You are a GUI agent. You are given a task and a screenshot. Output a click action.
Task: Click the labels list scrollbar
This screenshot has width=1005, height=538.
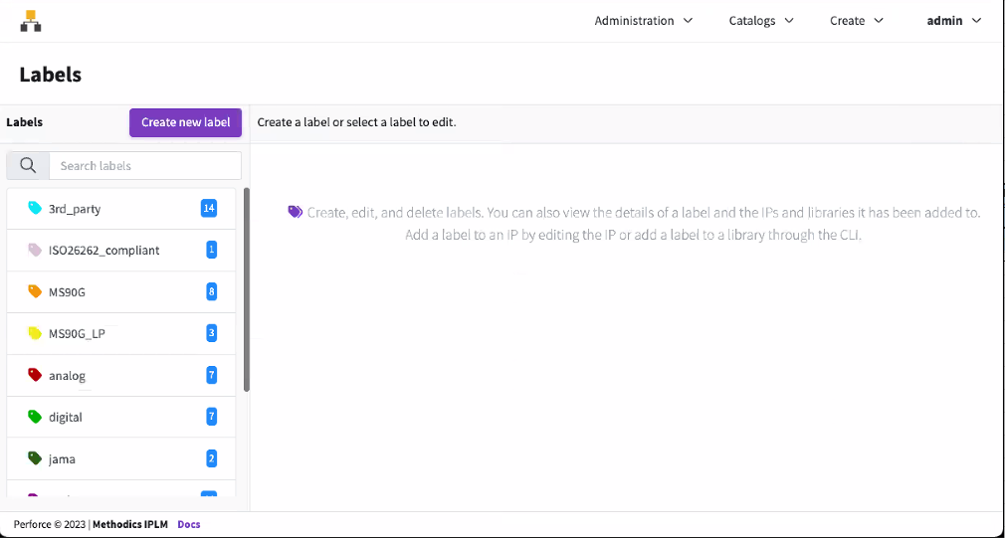pyautogui.click(x=247, y=288)
